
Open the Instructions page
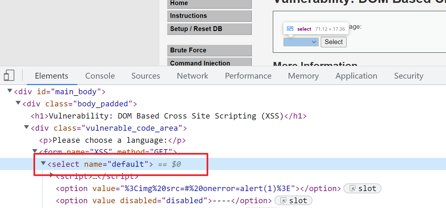pos(209,16)
